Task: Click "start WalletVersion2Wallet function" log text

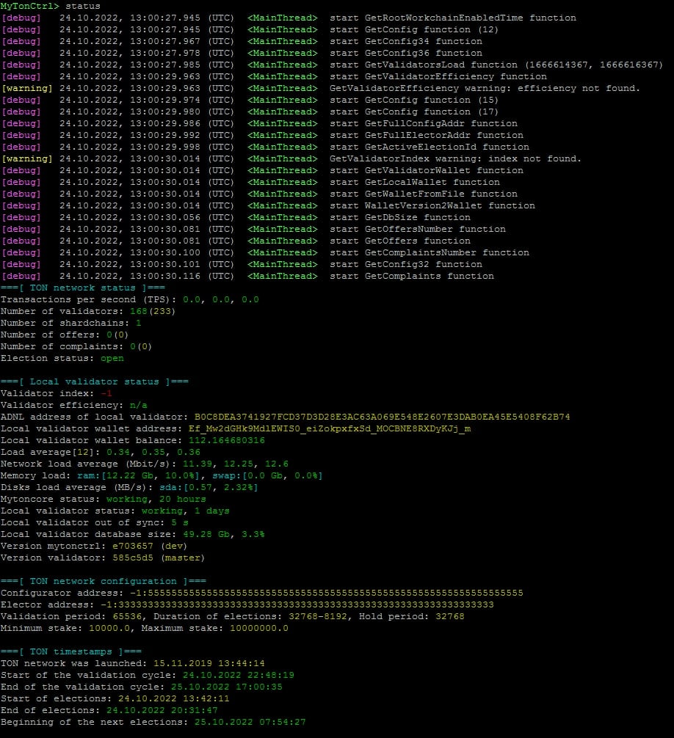Action: coord(432,206)
